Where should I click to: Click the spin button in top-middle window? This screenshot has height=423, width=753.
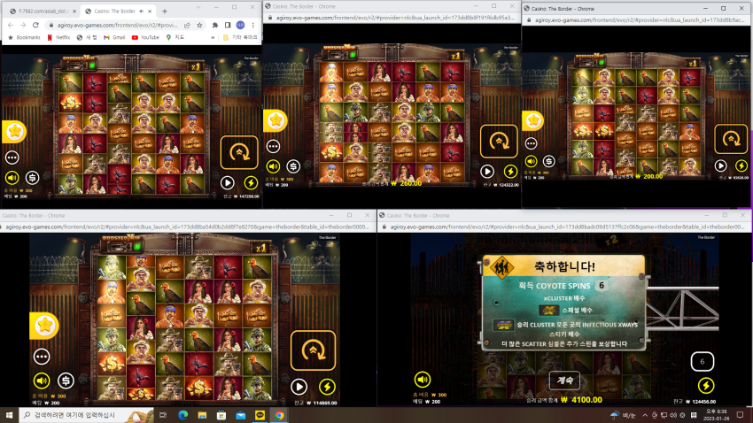click(499, 142)
